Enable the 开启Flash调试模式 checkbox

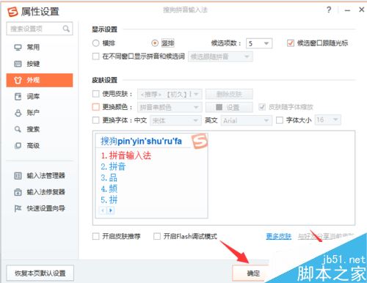point(157,236)
